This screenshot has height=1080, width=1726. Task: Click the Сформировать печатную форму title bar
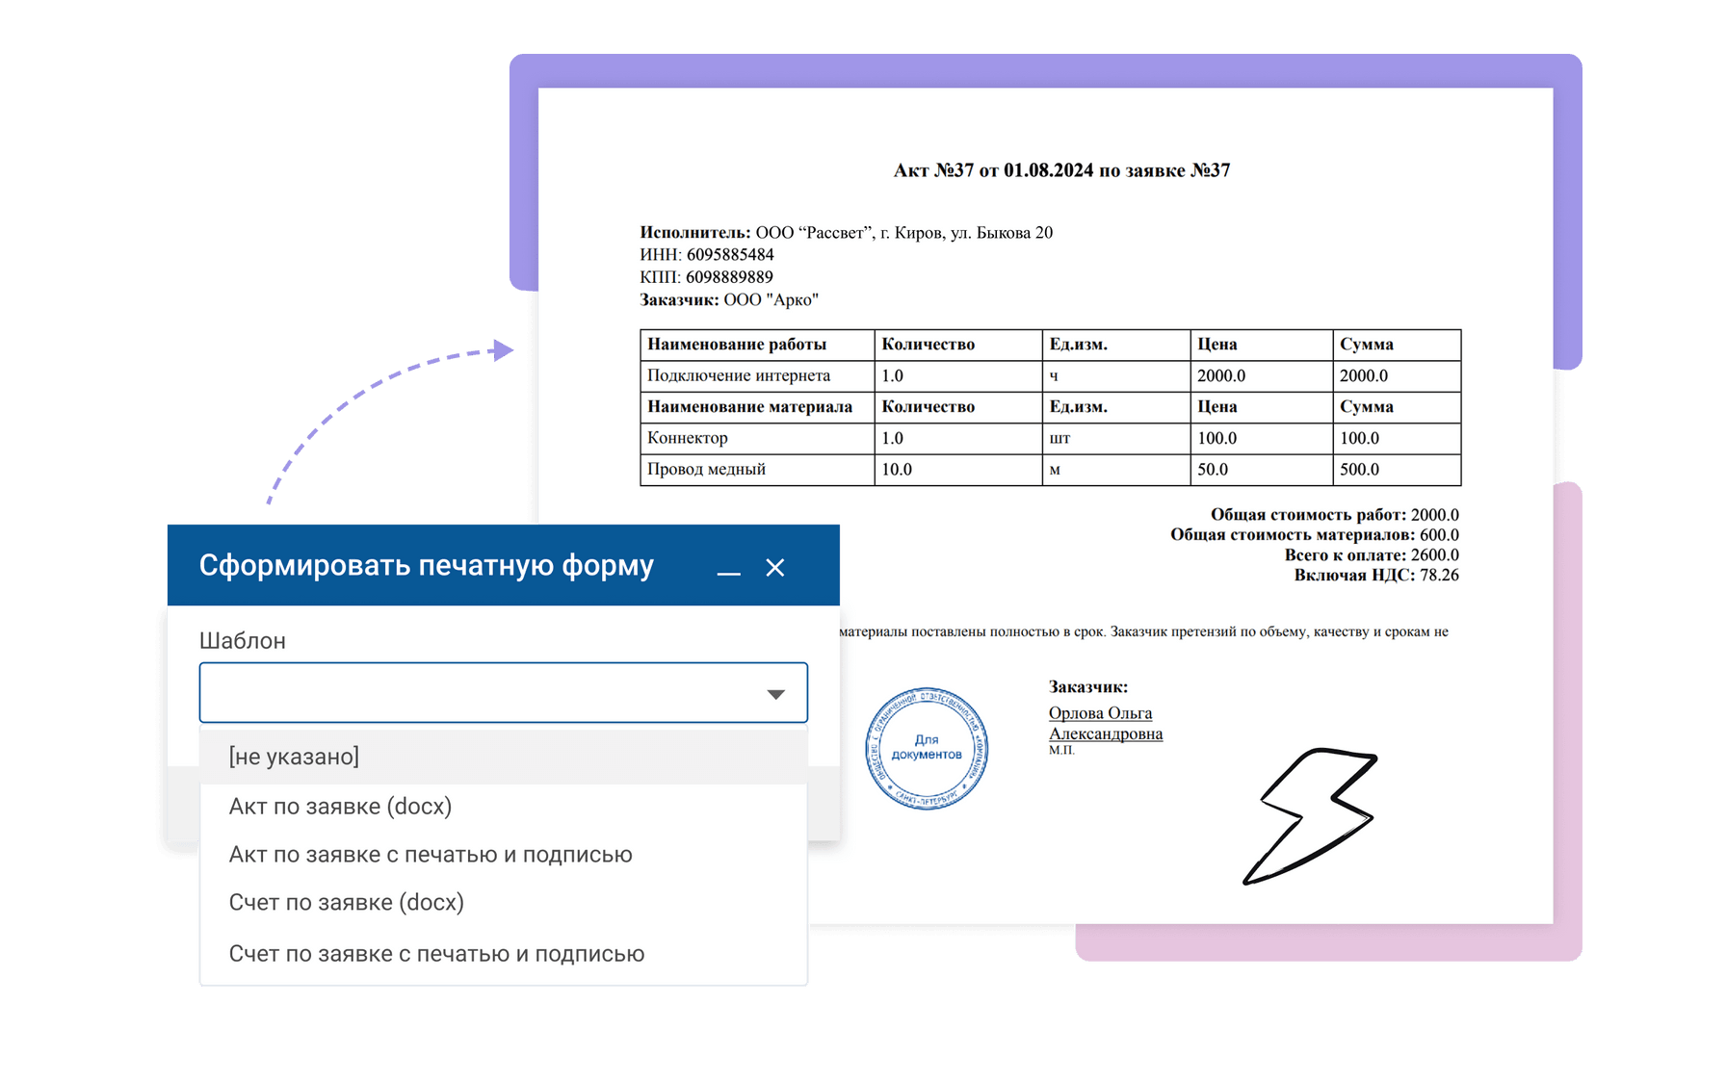pos(426,566)
